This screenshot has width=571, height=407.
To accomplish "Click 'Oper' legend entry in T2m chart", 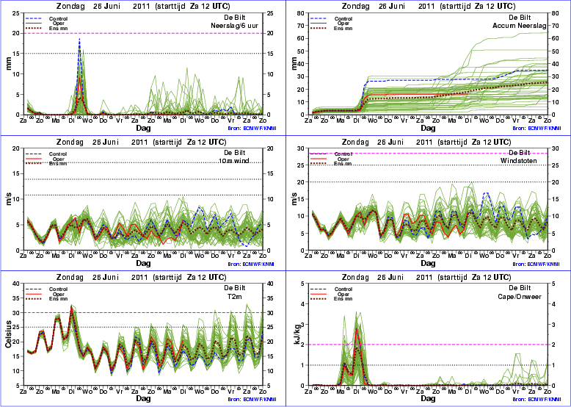I will [59, 295].
